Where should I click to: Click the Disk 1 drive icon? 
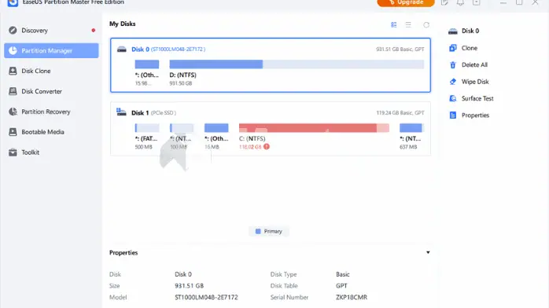(x=121, y=112)
